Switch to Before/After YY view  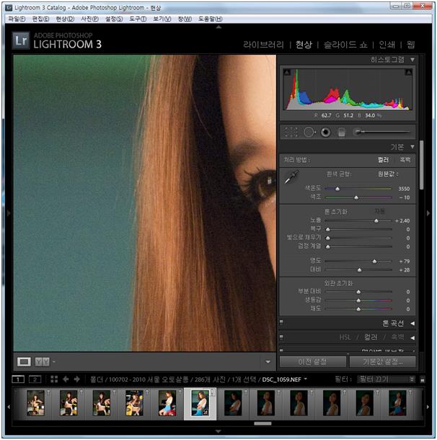pyautogui.click(x=43, y=362)
